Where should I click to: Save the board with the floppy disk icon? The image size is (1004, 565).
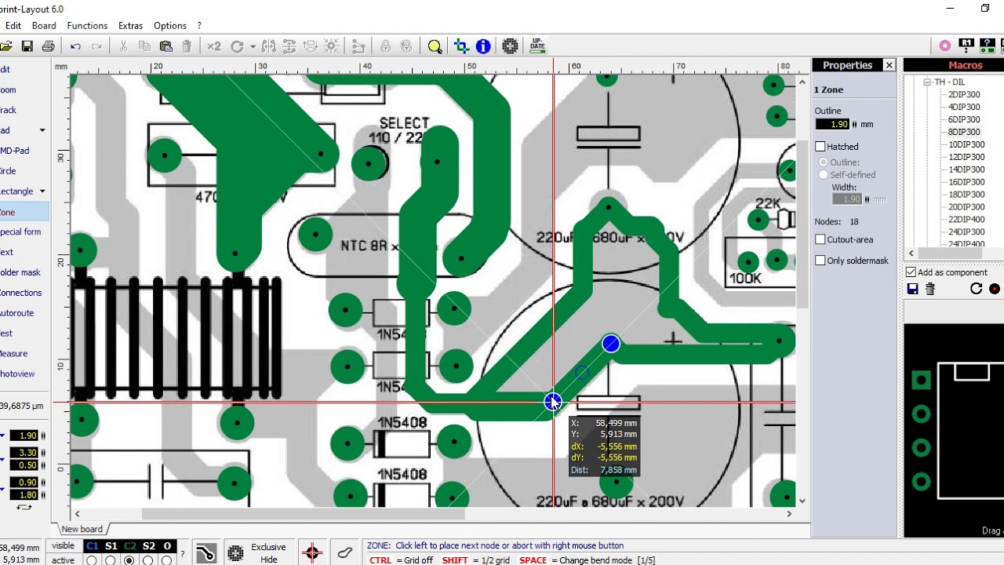pyautogui.click(x=27, y=46)
